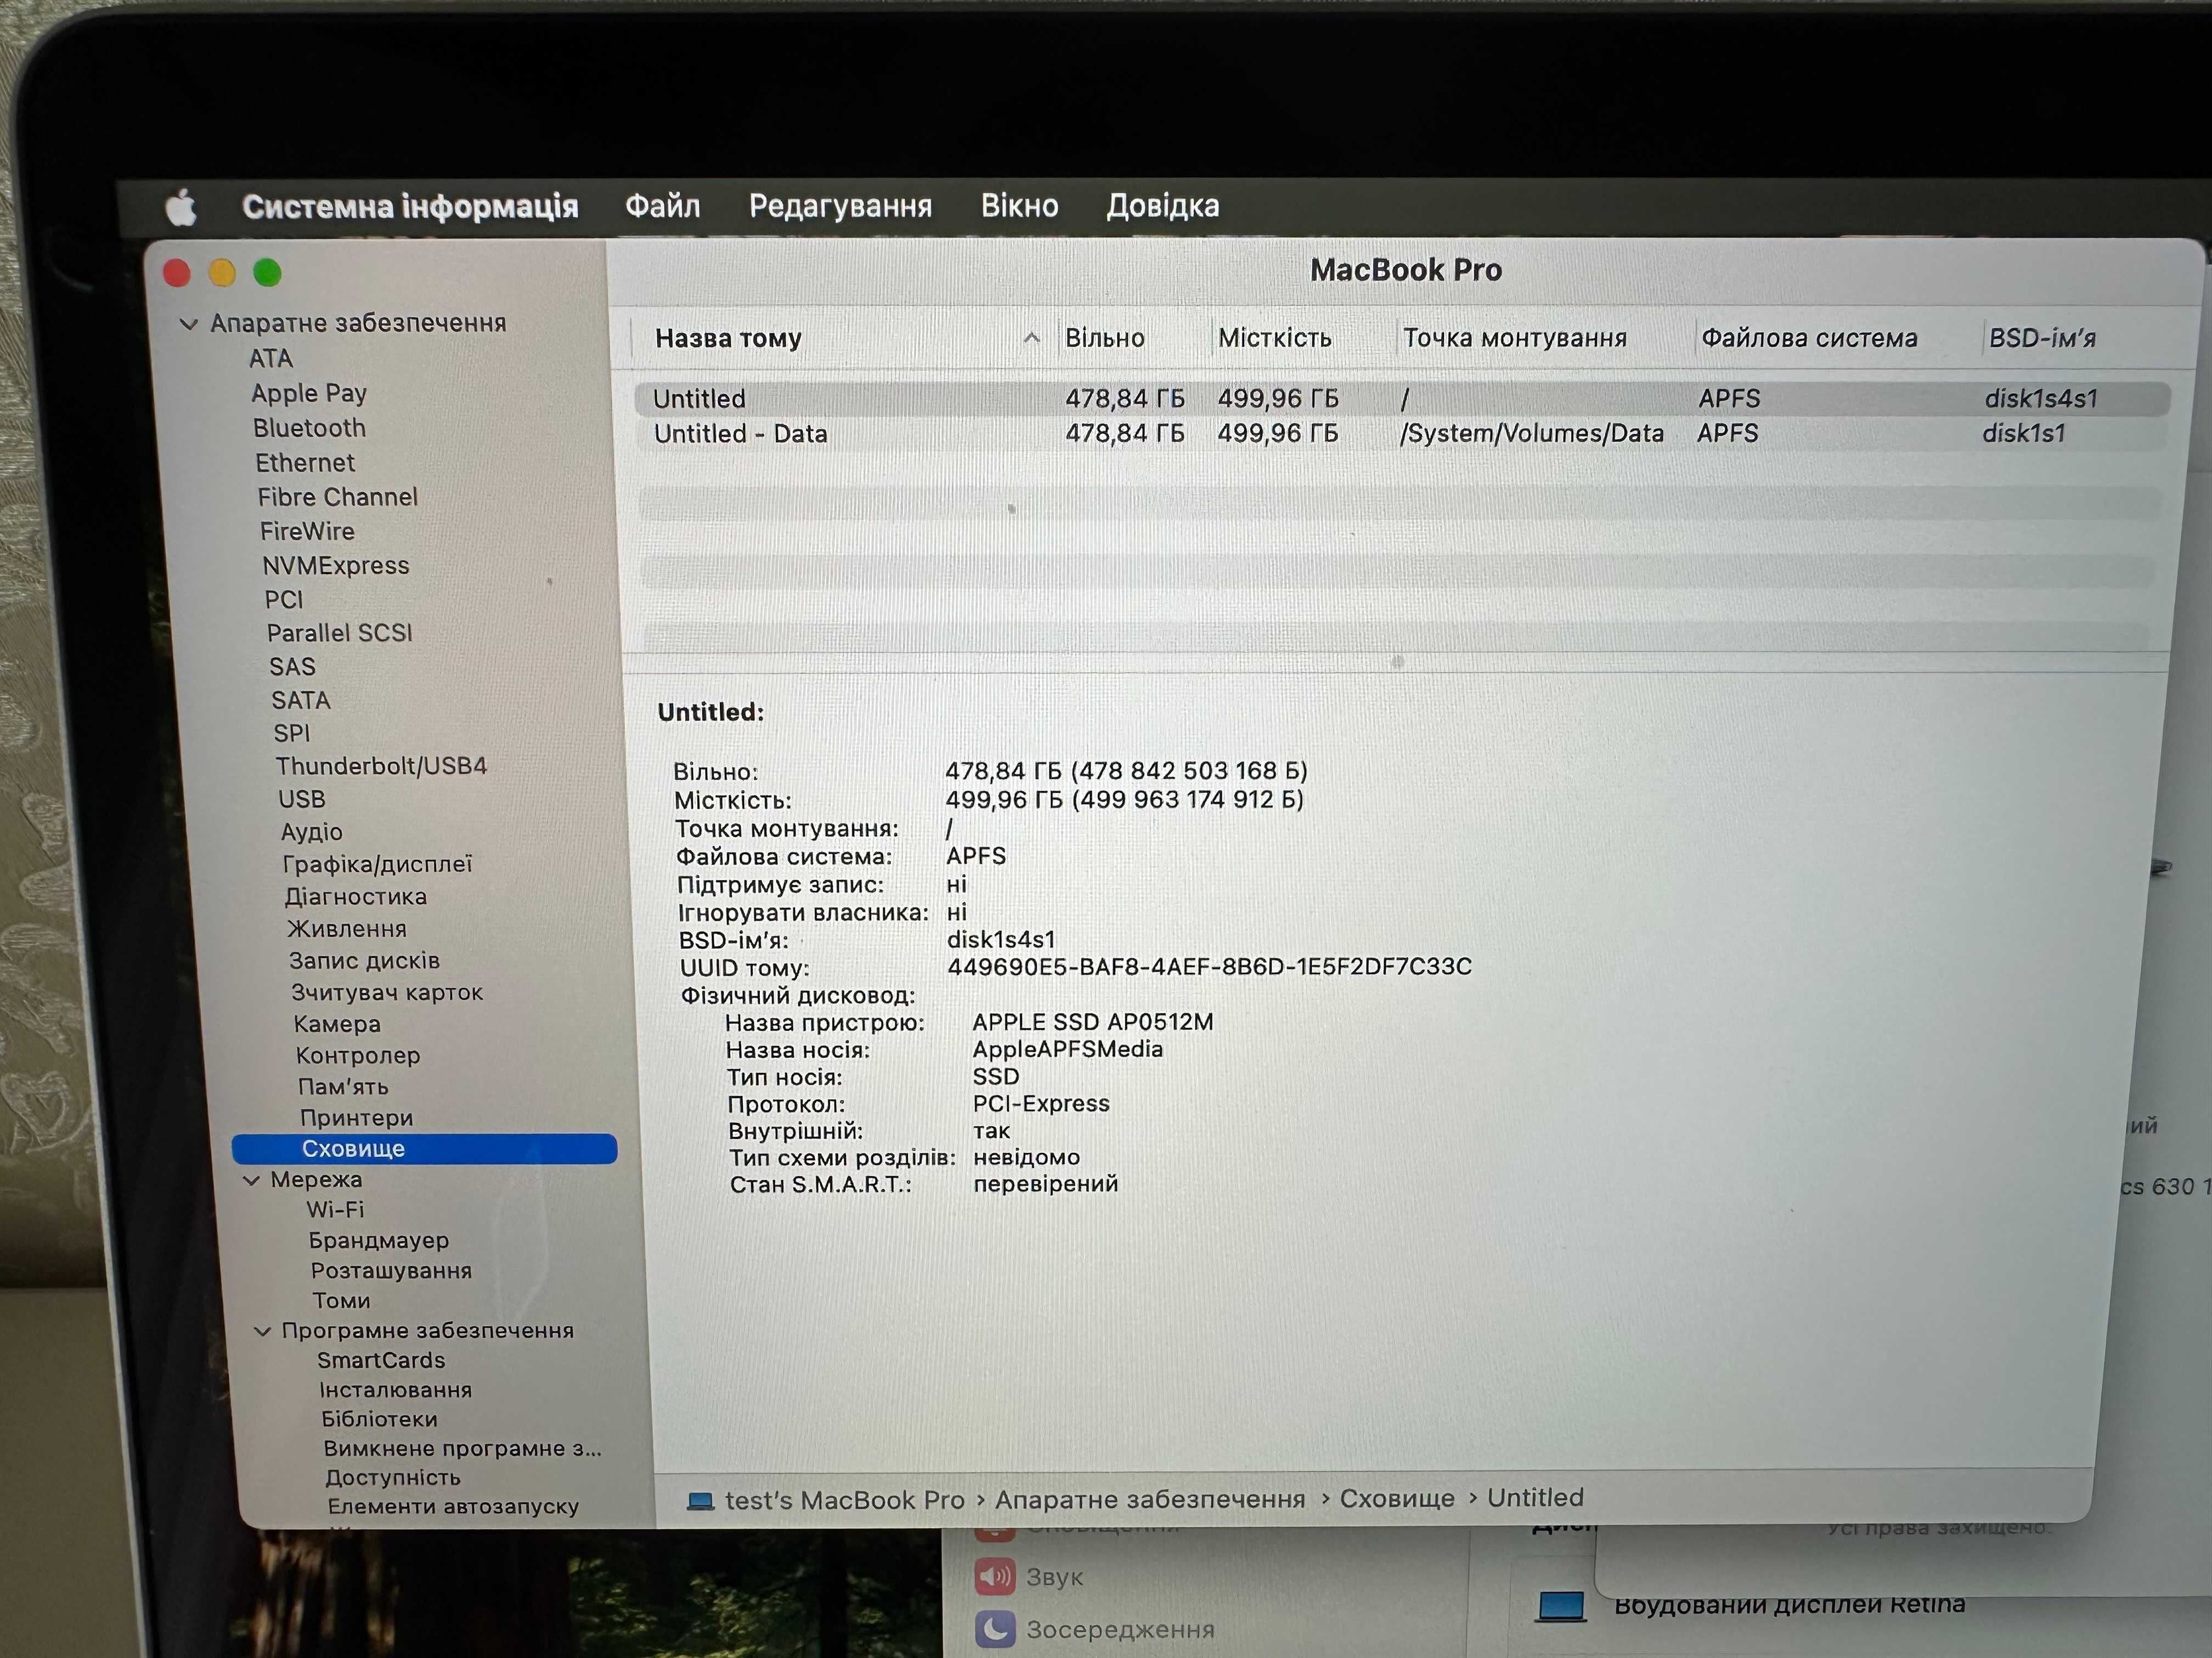2212x1658 pixels.
Task: Select Parallel SCSI in the sidebar
Action: 340,633
